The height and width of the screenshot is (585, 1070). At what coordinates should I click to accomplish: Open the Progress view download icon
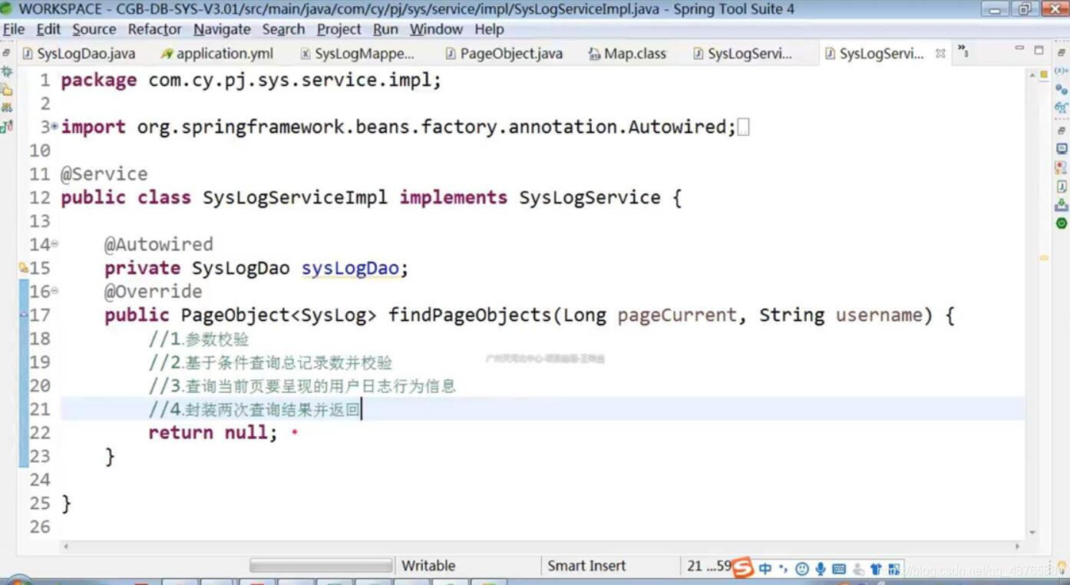1062,205
